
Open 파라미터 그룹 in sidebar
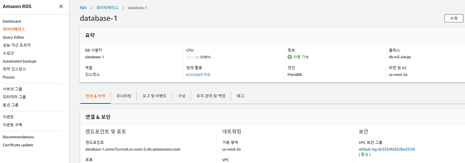14,97
